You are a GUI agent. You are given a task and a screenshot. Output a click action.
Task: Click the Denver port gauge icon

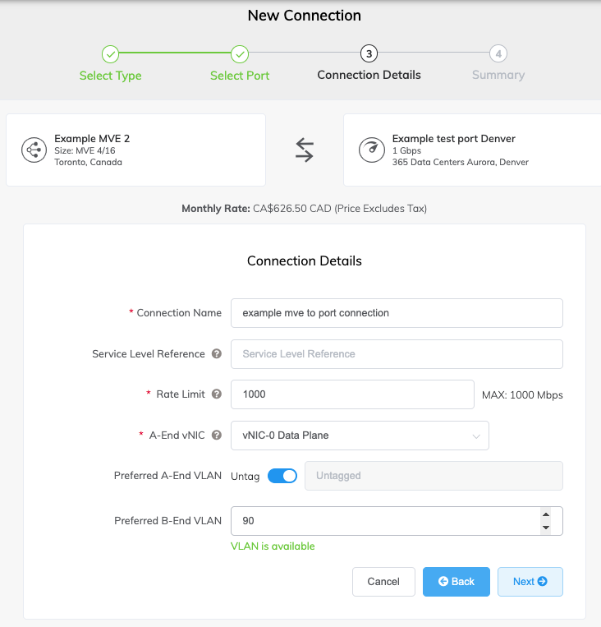(x=372, y=150)
